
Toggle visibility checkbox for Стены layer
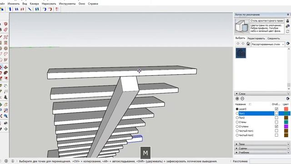click(x=276, y=122)
